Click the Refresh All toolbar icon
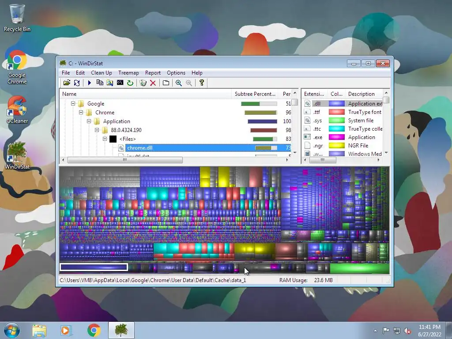Screen dimensions: 452x339 77,83
